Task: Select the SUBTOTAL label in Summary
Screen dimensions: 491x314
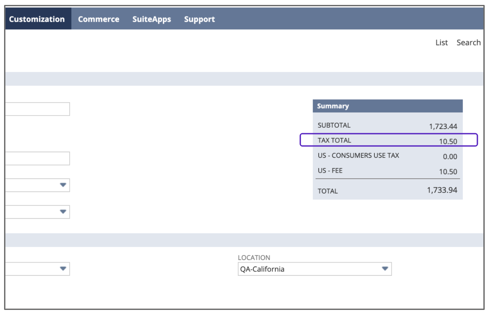Action: (x=334, y=126)
